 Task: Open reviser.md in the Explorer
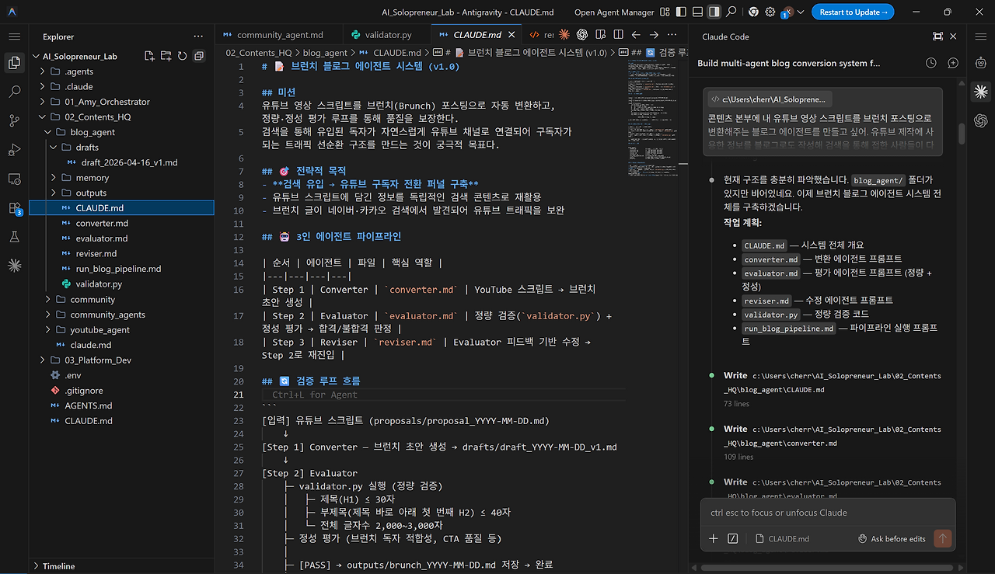pos(121,253)
